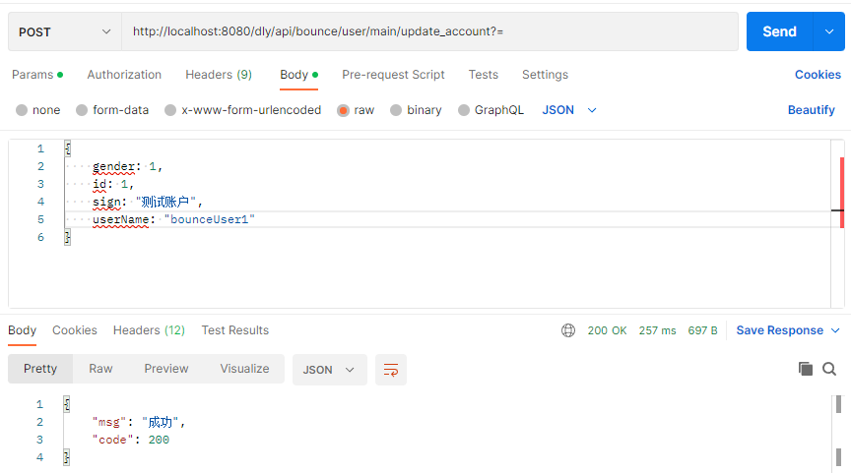Image resolution: width=851 pixels, height=473 pixels.
Task: Click the Beautify link
Action: tap(811, 110)
